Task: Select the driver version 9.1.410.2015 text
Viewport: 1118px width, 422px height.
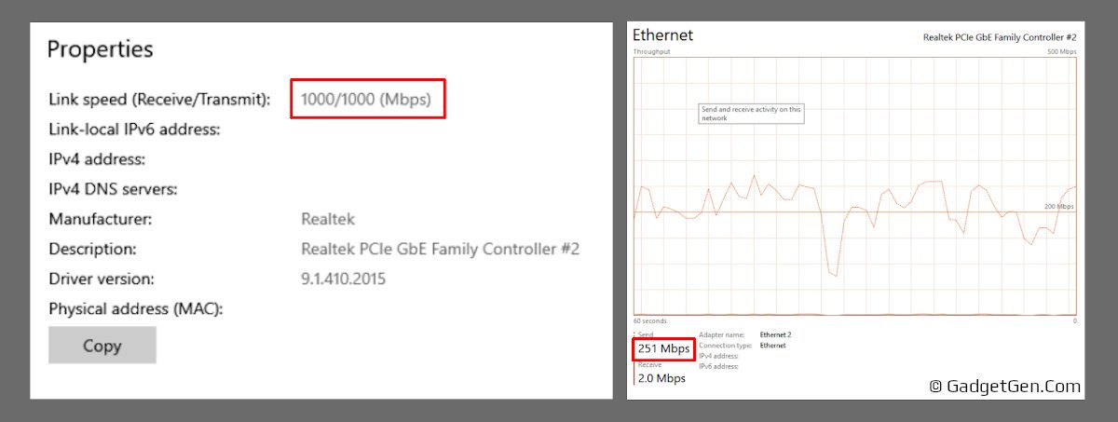Action: 343,279
